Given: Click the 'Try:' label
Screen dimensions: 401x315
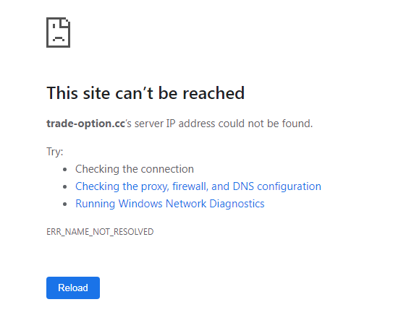Looking at the screenshot, I should (x=55, y=152).
